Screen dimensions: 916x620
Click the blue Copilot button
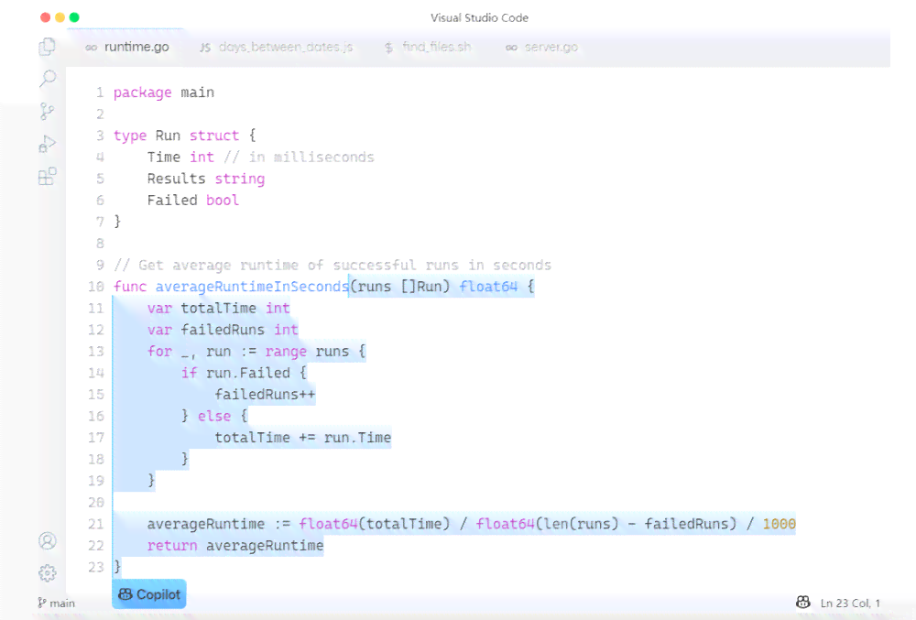149,594
